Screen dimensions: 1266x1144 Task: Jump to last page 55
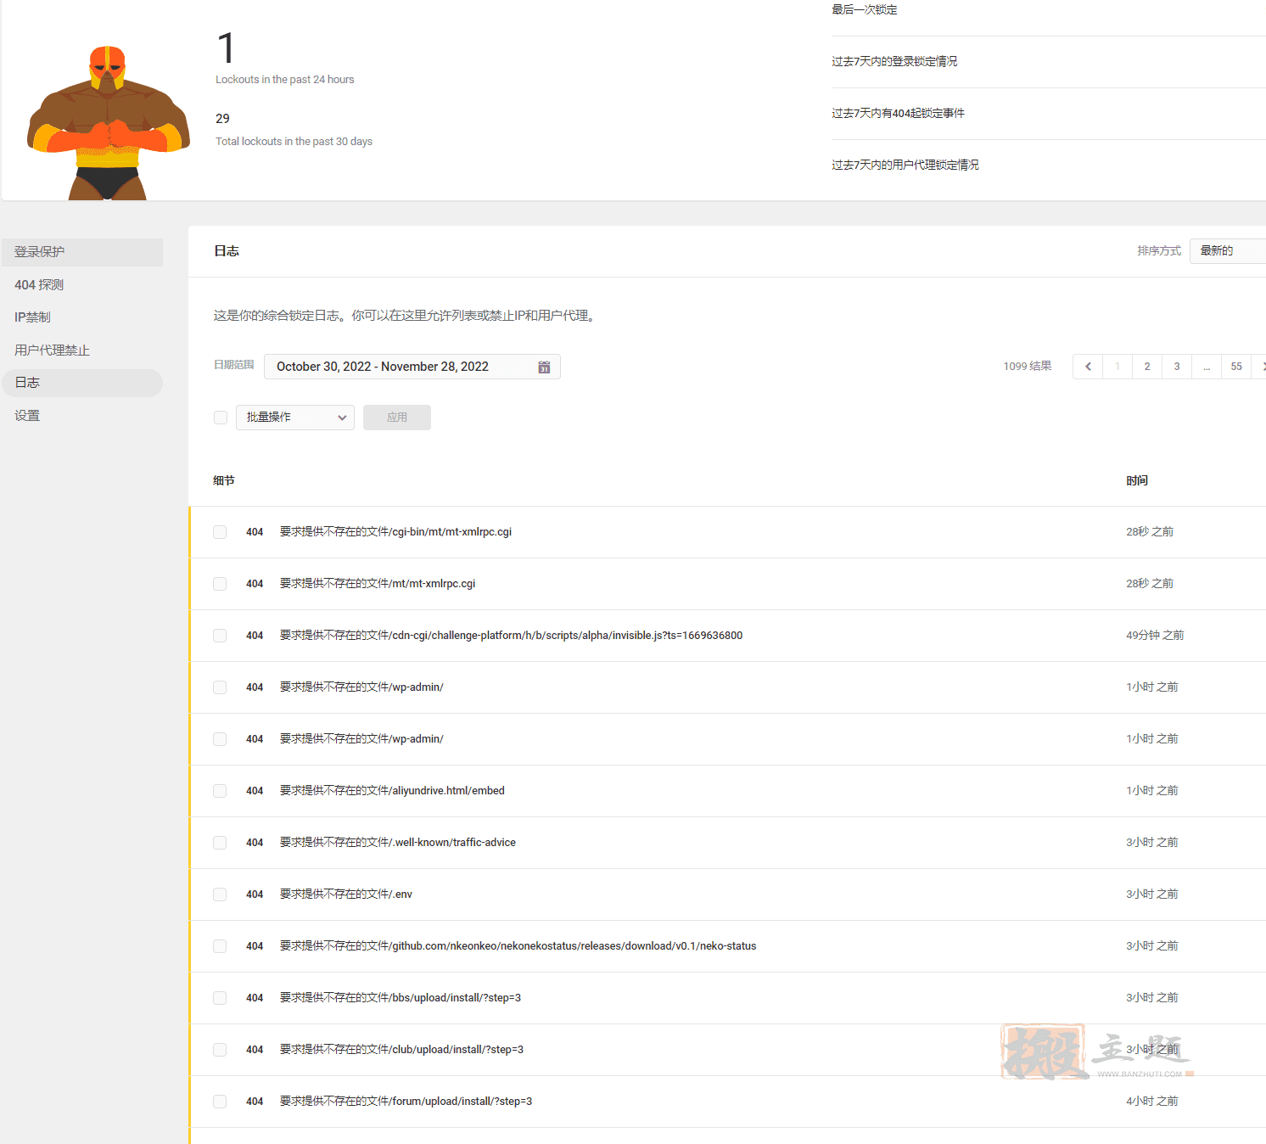(x=1236, y=367)
